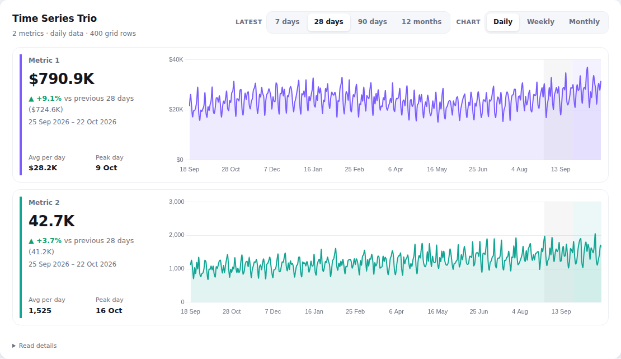621x359 pixels.
Task: Set chart granularity to Weekly
Action: tap(540, 22)
